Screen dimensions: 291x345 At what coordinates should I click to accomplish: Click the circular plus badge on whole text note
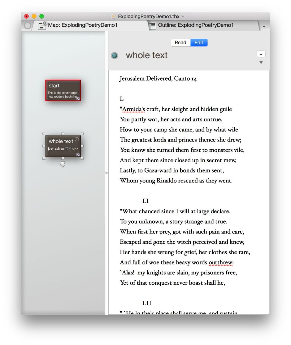pyautogui.click(x=77, y=139)
